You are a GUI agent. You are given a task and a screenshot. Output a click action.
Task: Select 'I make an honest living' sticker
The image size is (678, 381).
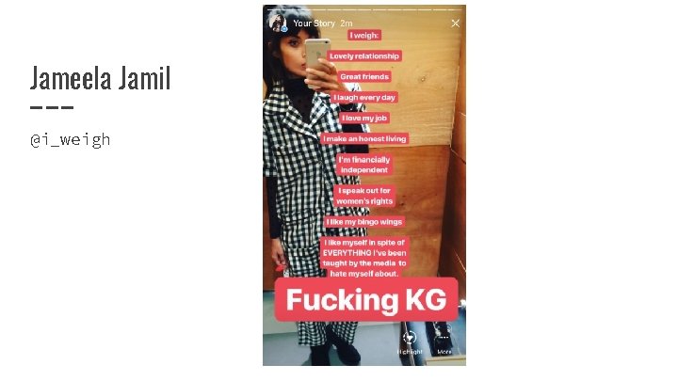(x=364, y=138)
